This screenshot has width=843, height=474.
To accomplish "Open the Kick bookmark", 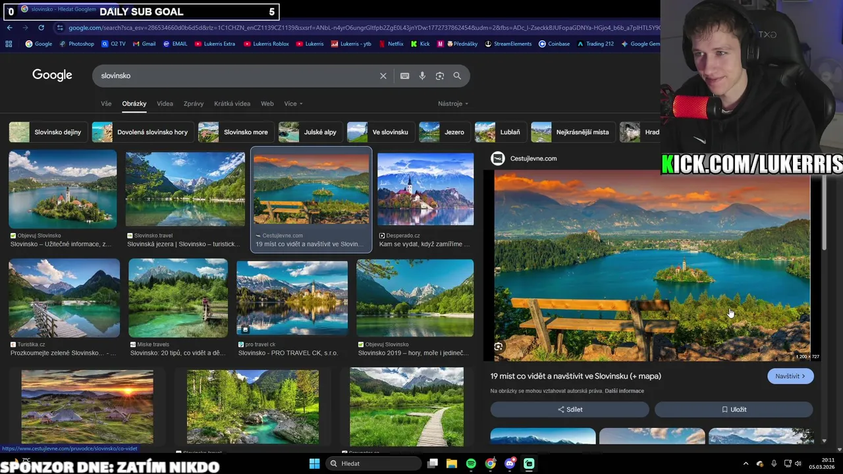I will pyautogui.click(x=420, y=44).
